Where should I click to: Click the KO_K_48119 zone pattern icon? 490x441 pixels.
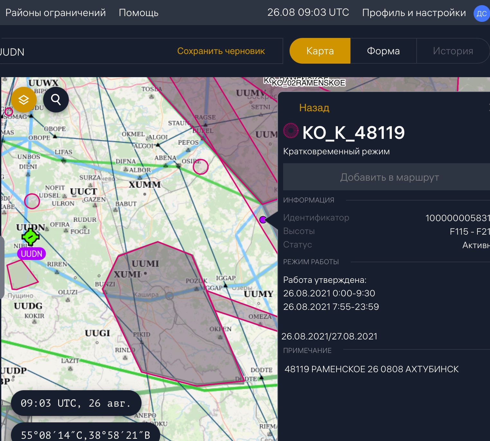pyautogui.click(x=291, y=131)
